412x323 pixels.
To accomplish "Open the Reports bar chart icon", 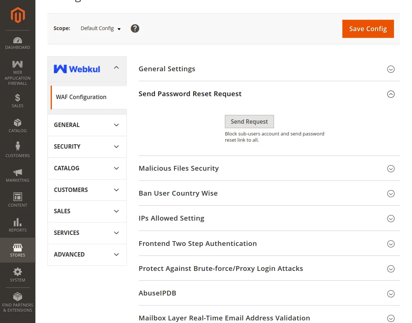I will (18, 222).
